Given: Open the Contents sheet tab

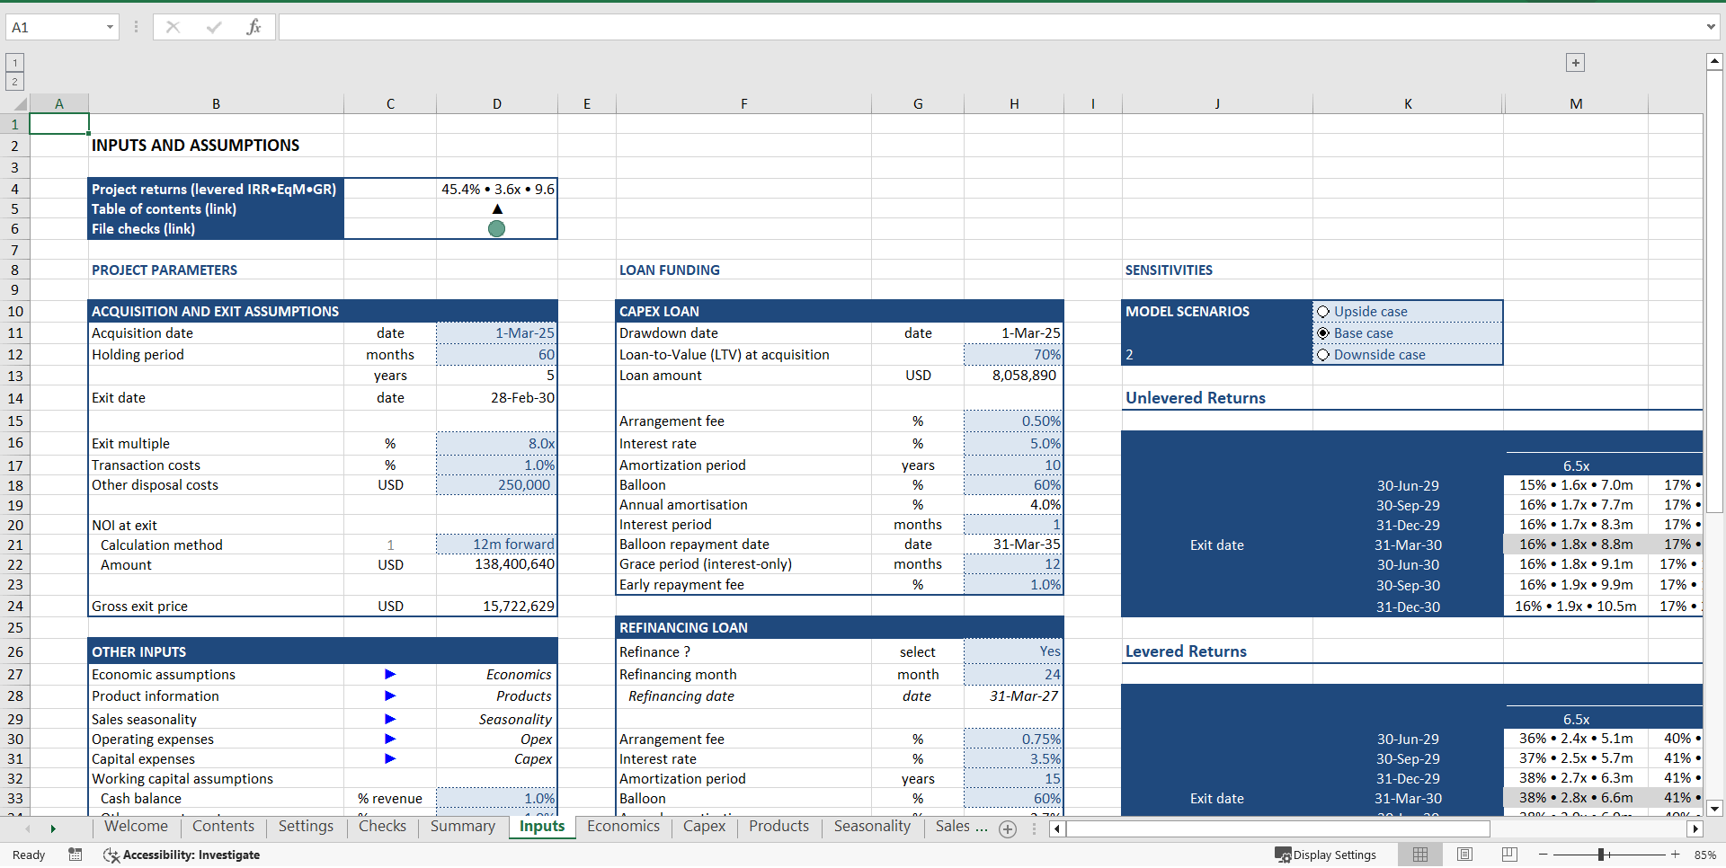Looking at the screenshot, I should [x=223, y=827].
